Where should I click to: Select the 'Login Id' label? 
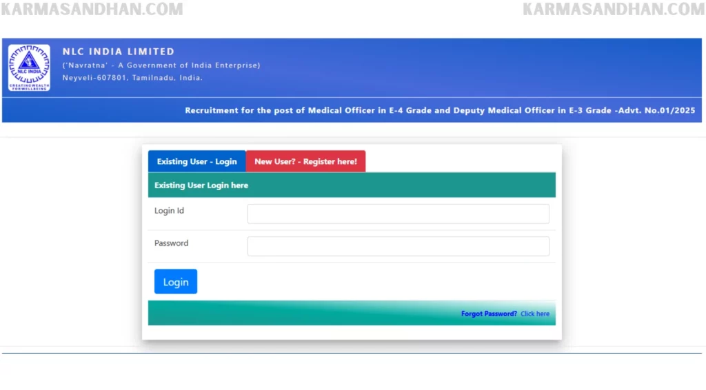170,211
